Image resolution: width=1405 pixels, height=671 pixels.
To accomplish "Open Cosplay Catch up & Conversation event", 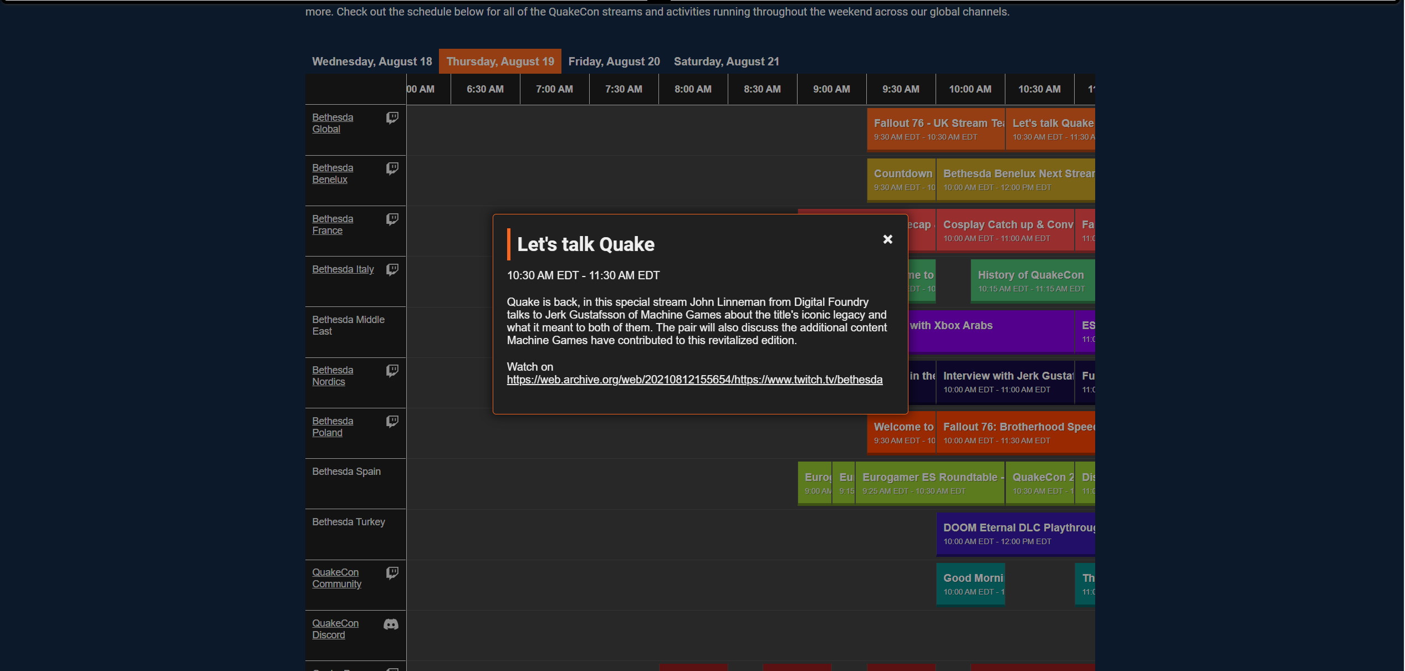I will pos(1005,231).
